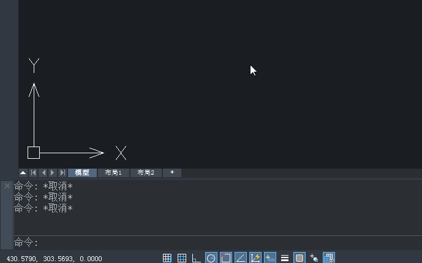Switch to the 模型 tab
Image resolution: width=422 pixels, height=263 pixels.
coord(82,173)
